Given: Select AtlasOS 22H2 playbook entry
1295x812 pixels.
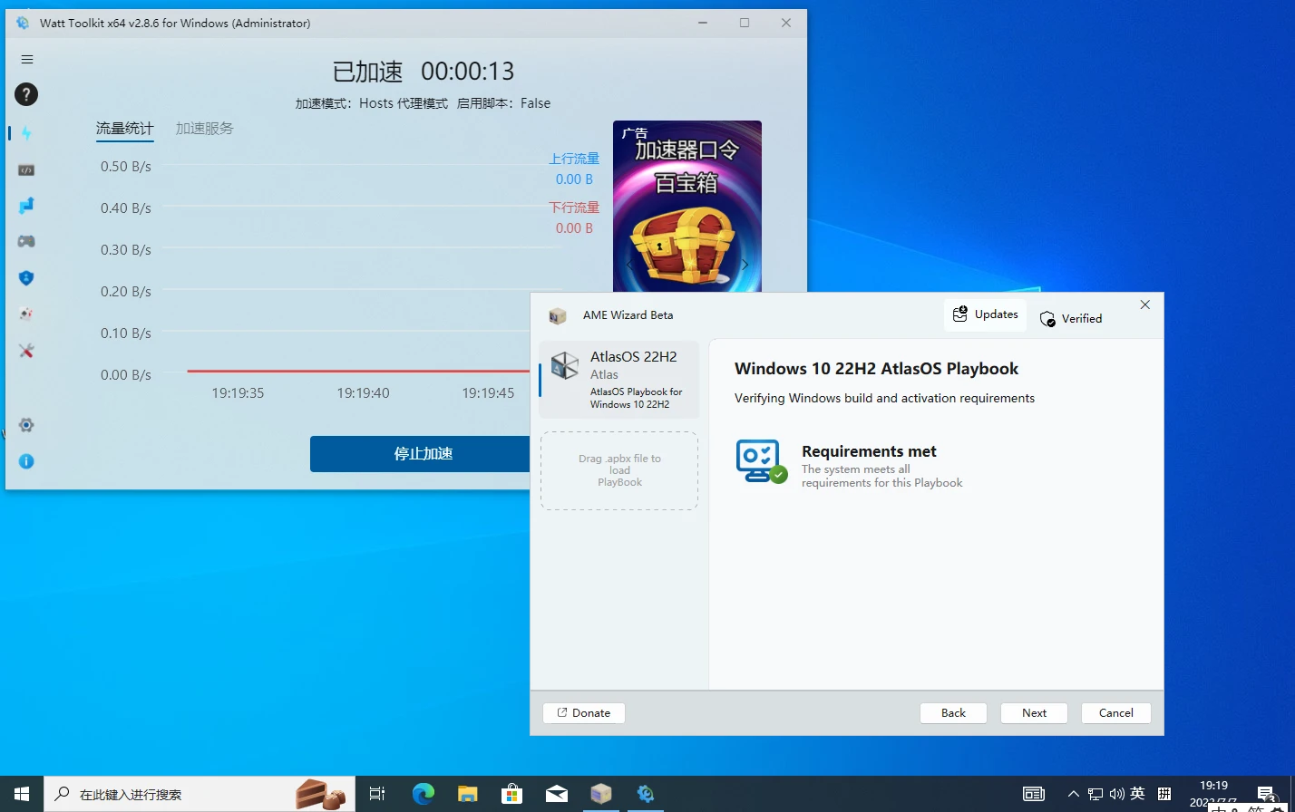Looking at the screenshot, I should click(x=619, y=379).
